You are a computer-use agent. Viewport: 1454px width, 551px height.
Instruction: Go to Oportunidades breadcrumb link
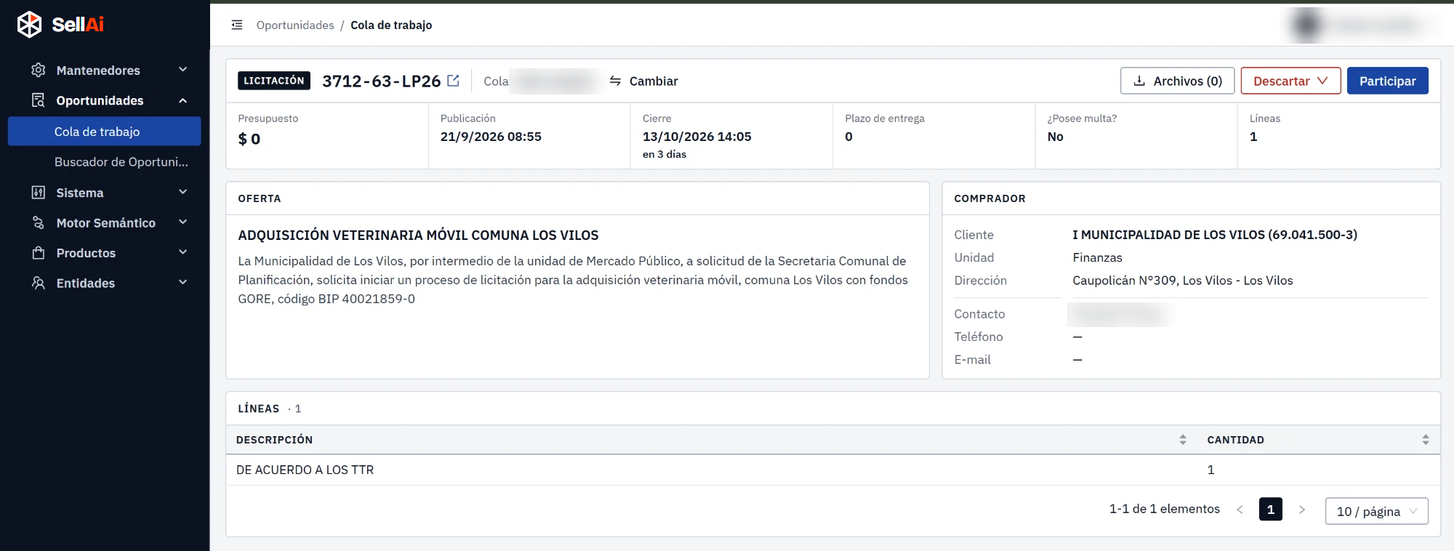(x=295, y=25)
